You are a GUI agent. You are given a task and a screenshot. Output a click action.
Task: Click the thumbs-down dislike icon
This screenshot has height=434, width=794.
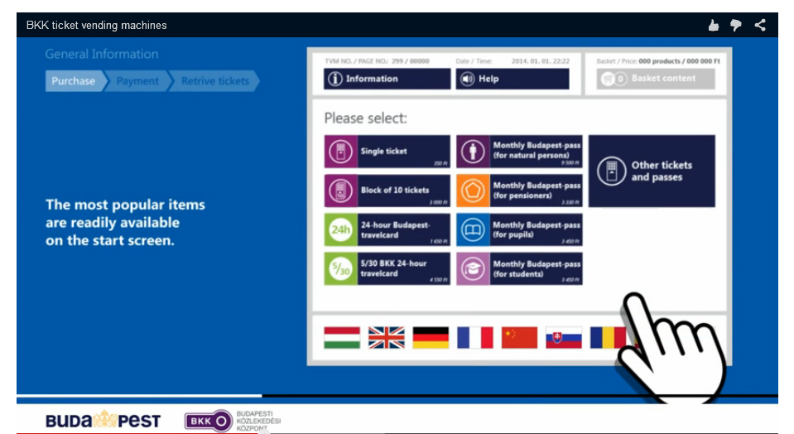click(x=736, y=26)
